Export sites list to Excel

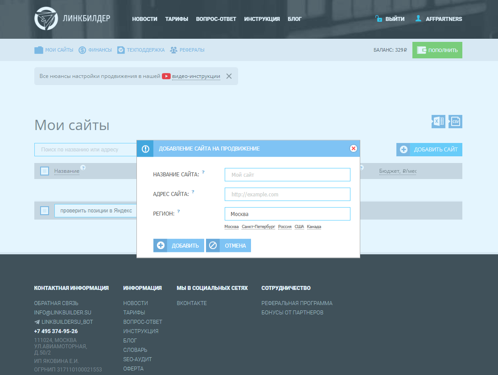click(438, 122)
